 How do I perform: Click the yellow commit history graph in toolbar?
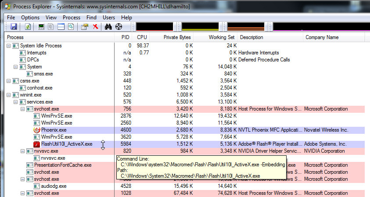pyautogui.click(x=200, y=27)
